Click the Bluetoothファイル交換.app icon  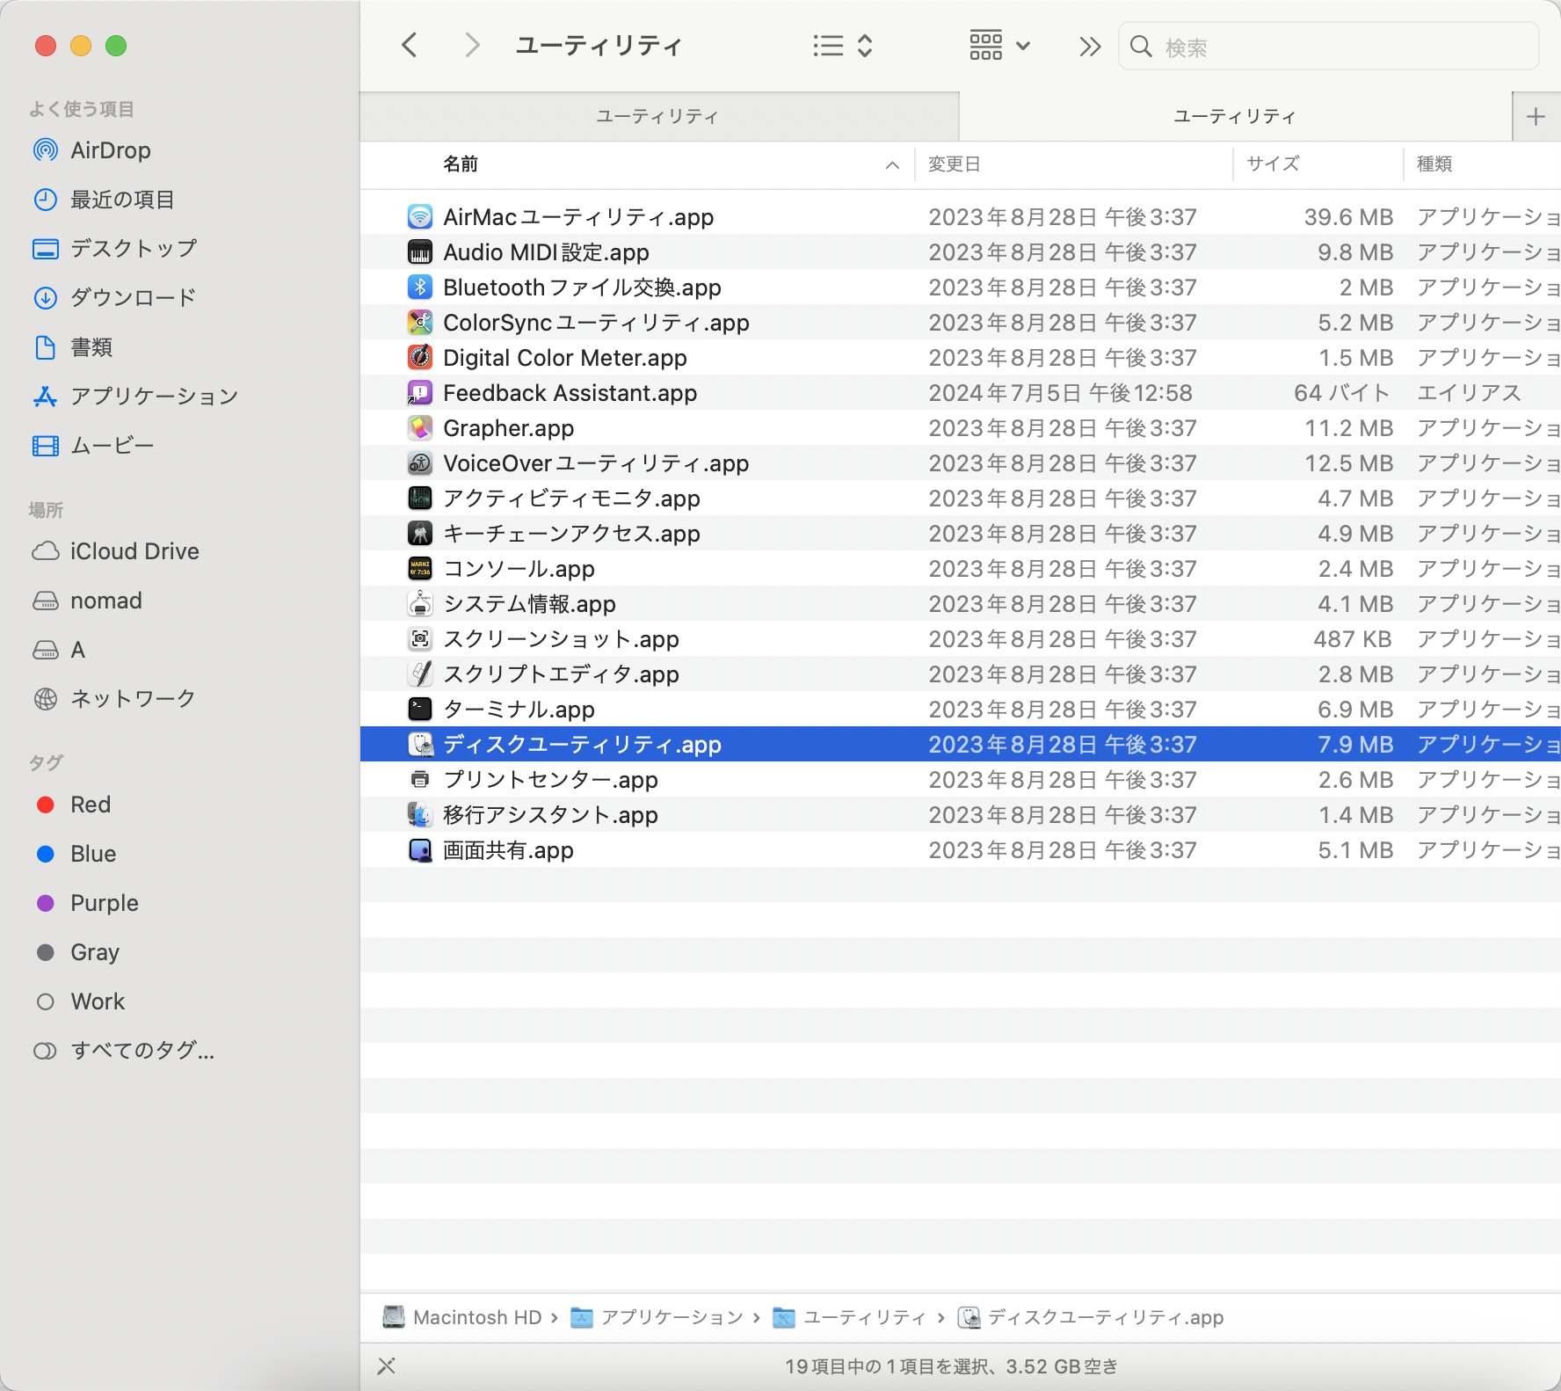[x=421, y=287]
